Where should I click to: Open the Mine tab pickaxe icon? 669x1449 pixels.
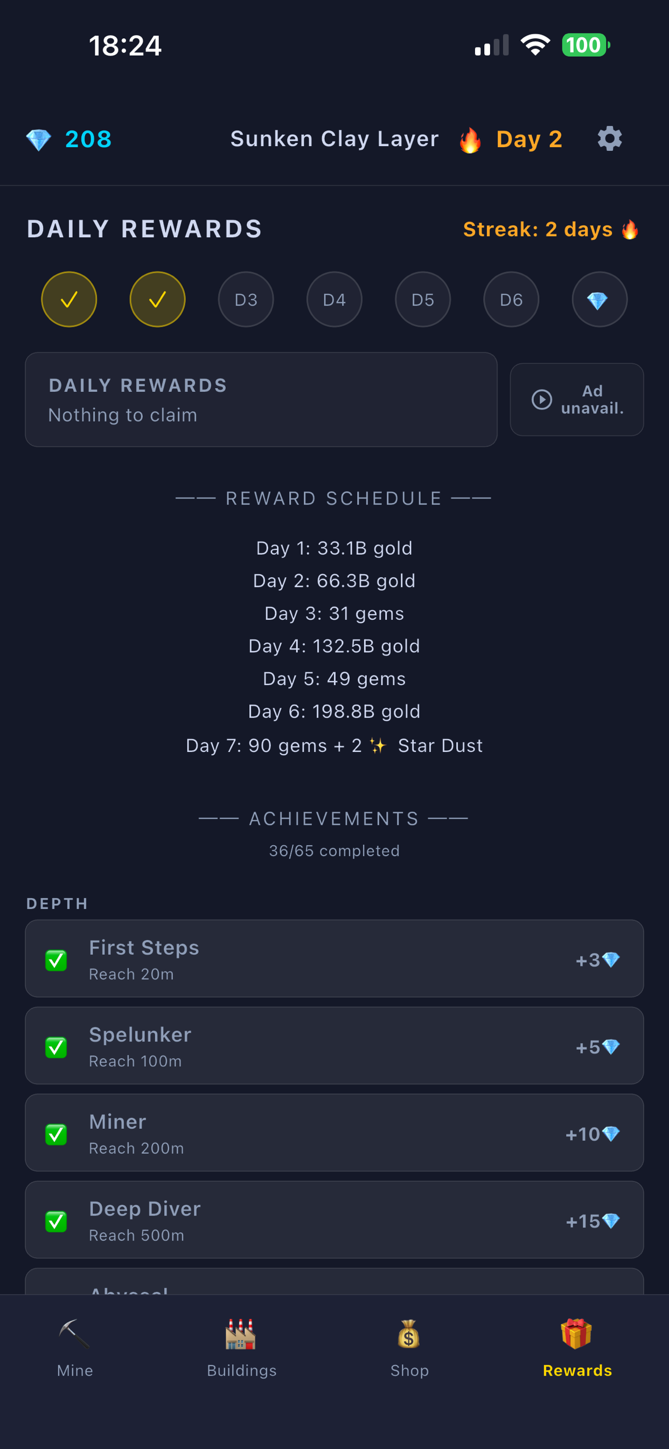coord(74,1334)
